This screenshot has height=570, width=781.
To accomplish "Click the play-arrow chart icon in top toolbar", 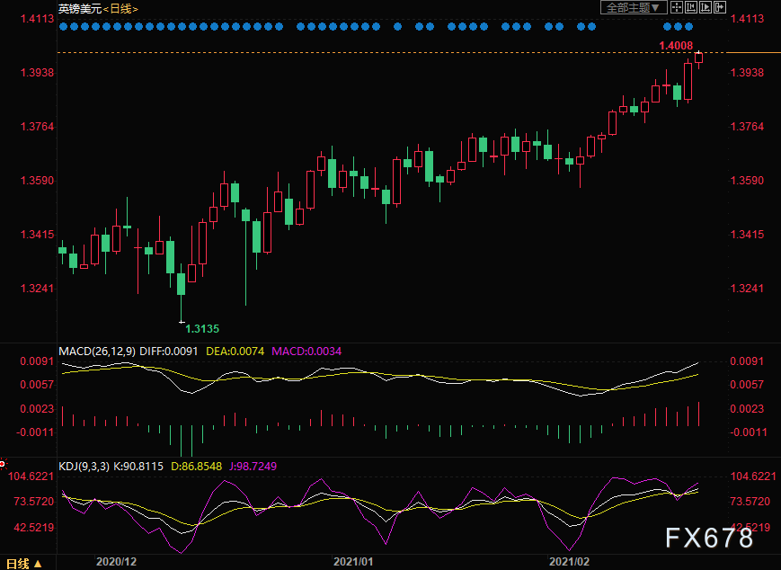I will coord(706,7).
